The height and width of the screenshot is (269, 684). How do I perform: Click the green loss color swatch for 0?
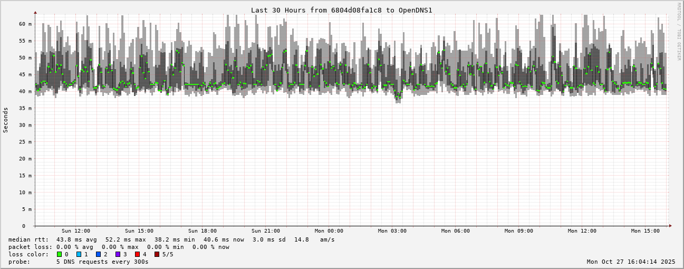(60, 254)
